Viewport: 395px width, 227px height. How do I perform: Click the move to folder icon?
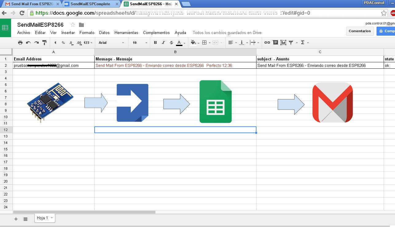point(81,25)
